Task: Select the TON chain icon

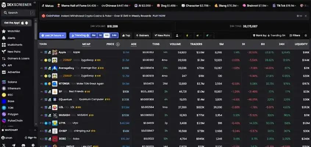Action: tap(4, 108)
